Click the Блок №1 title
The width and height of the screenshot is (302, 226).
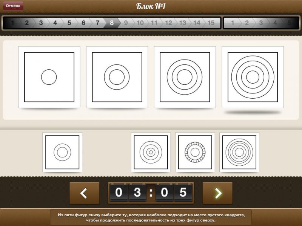tap(151, 6)
